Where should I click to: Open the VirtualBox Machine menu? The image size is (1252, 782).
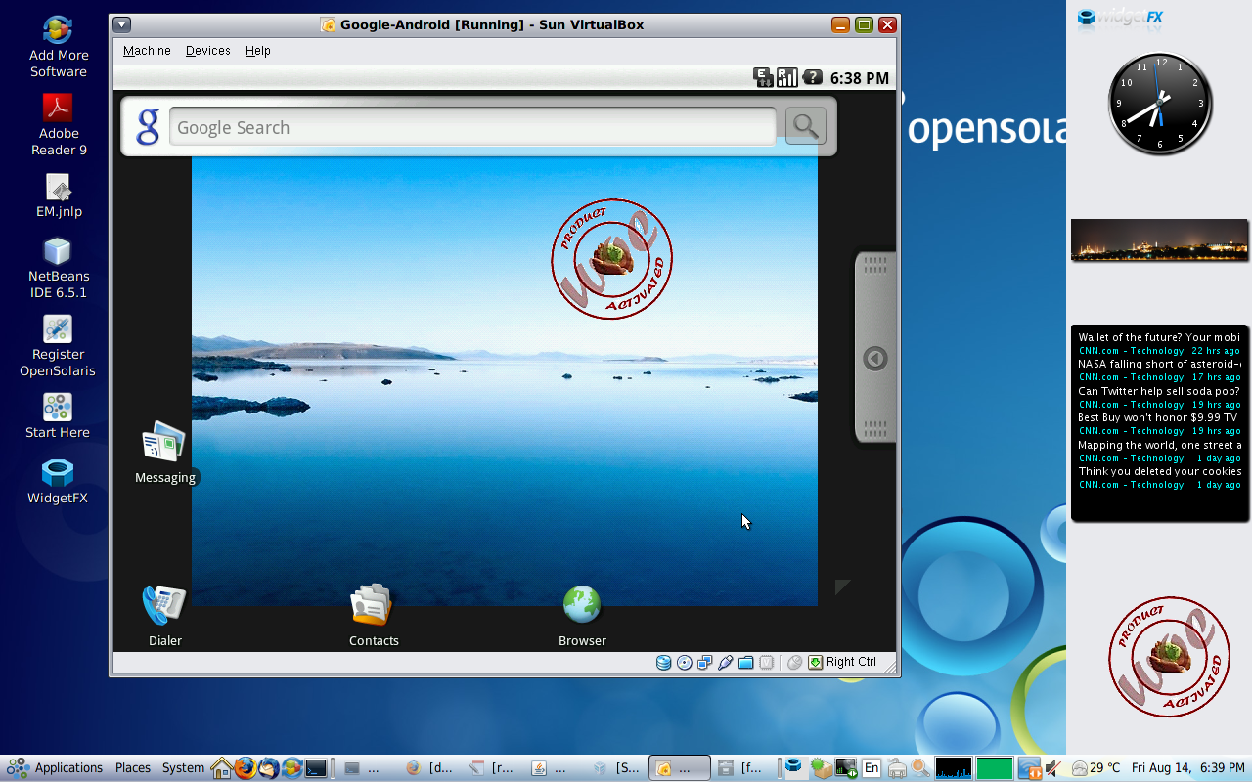coord(147,51)
